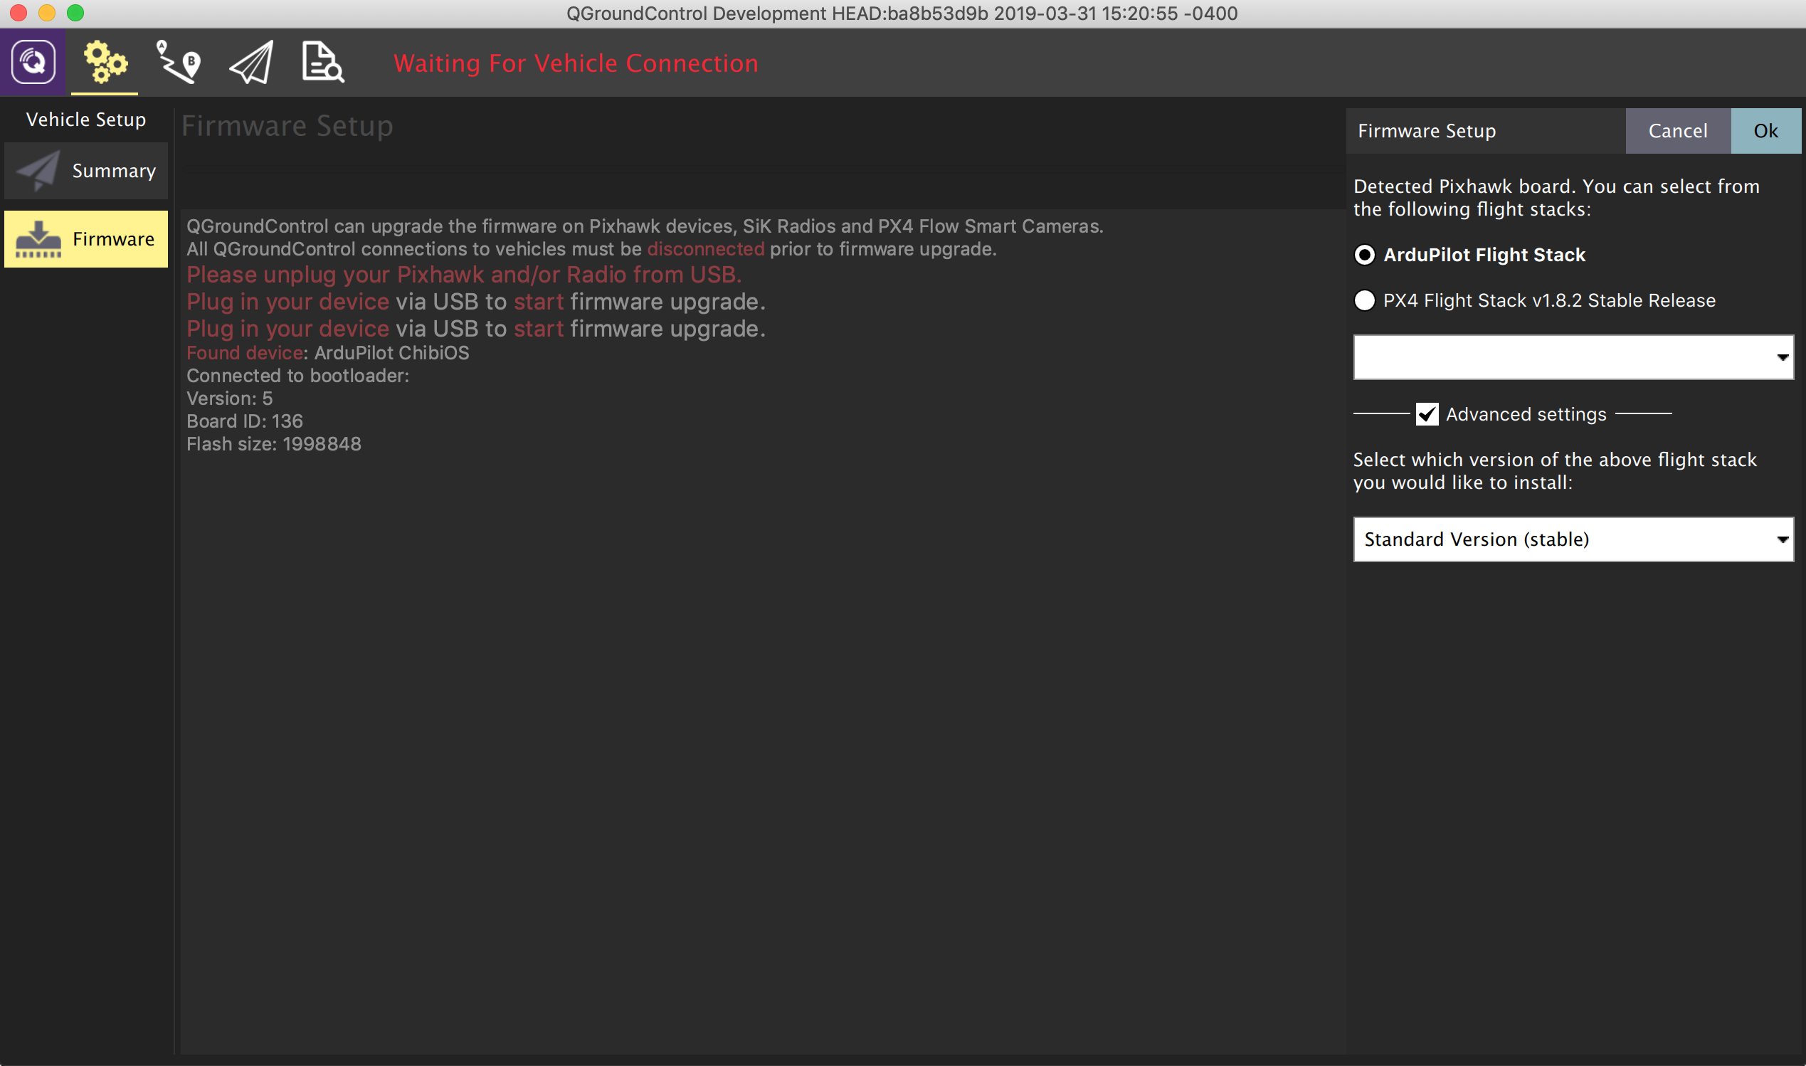
Task: Click the red start firmware upgrade text
Action: tap(537, 302)
